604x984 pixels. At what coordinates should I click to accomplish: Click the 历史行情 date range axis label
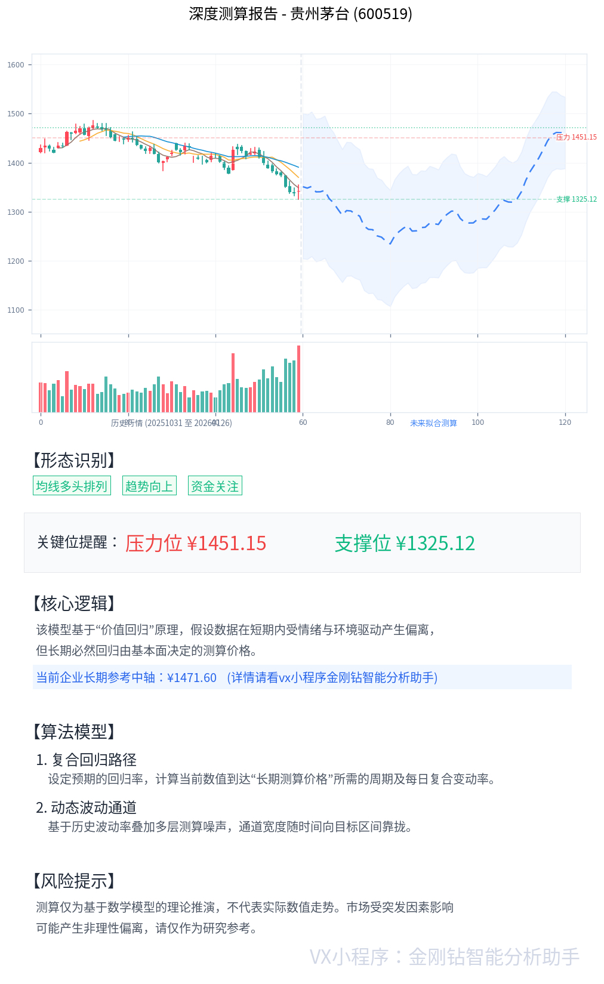pos(171,423)
